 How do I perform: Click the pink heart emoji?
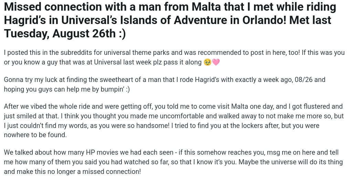click(215, 62)
